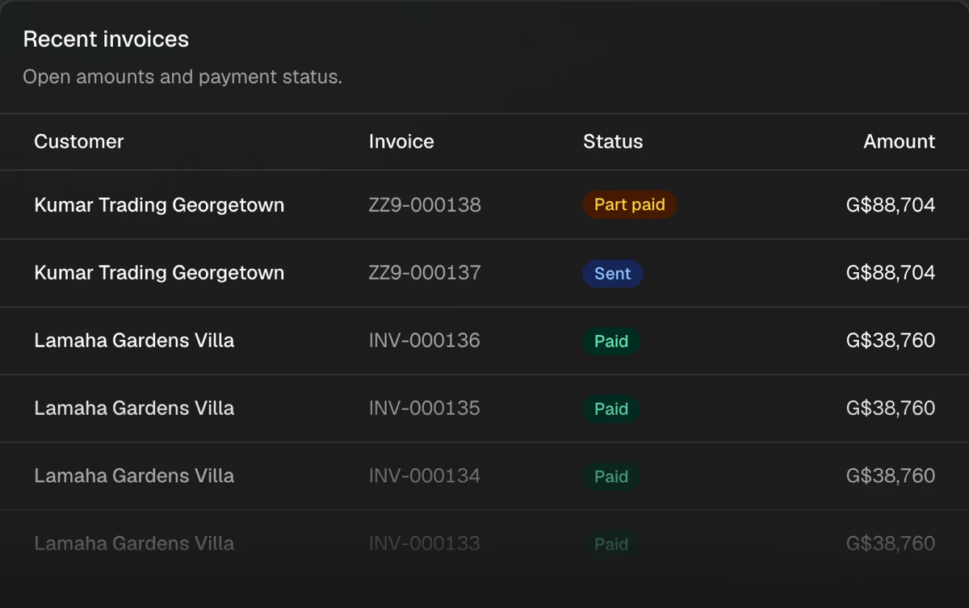Click the G$88,704 amount for ZZ9-000137
This screenshot has width=969, height=608.
pos(891,273)
